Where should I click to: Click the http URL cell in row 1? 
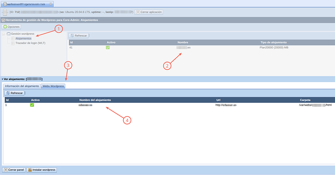pos(226,105)
